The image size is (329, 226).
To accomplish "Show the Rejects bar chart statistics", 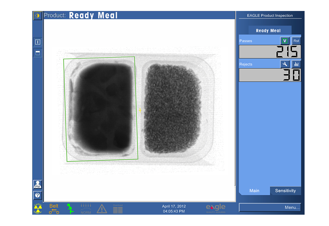I will click(296, 64).
